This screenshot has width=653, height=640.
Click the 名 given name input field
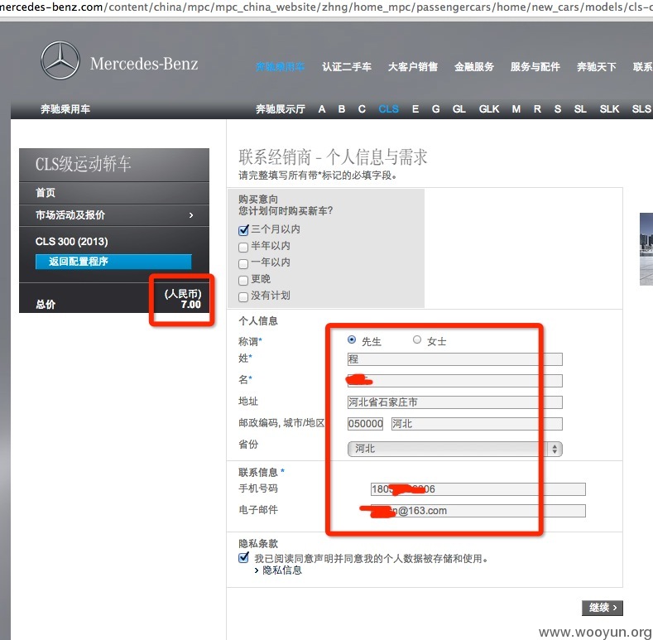pos(454,380)
